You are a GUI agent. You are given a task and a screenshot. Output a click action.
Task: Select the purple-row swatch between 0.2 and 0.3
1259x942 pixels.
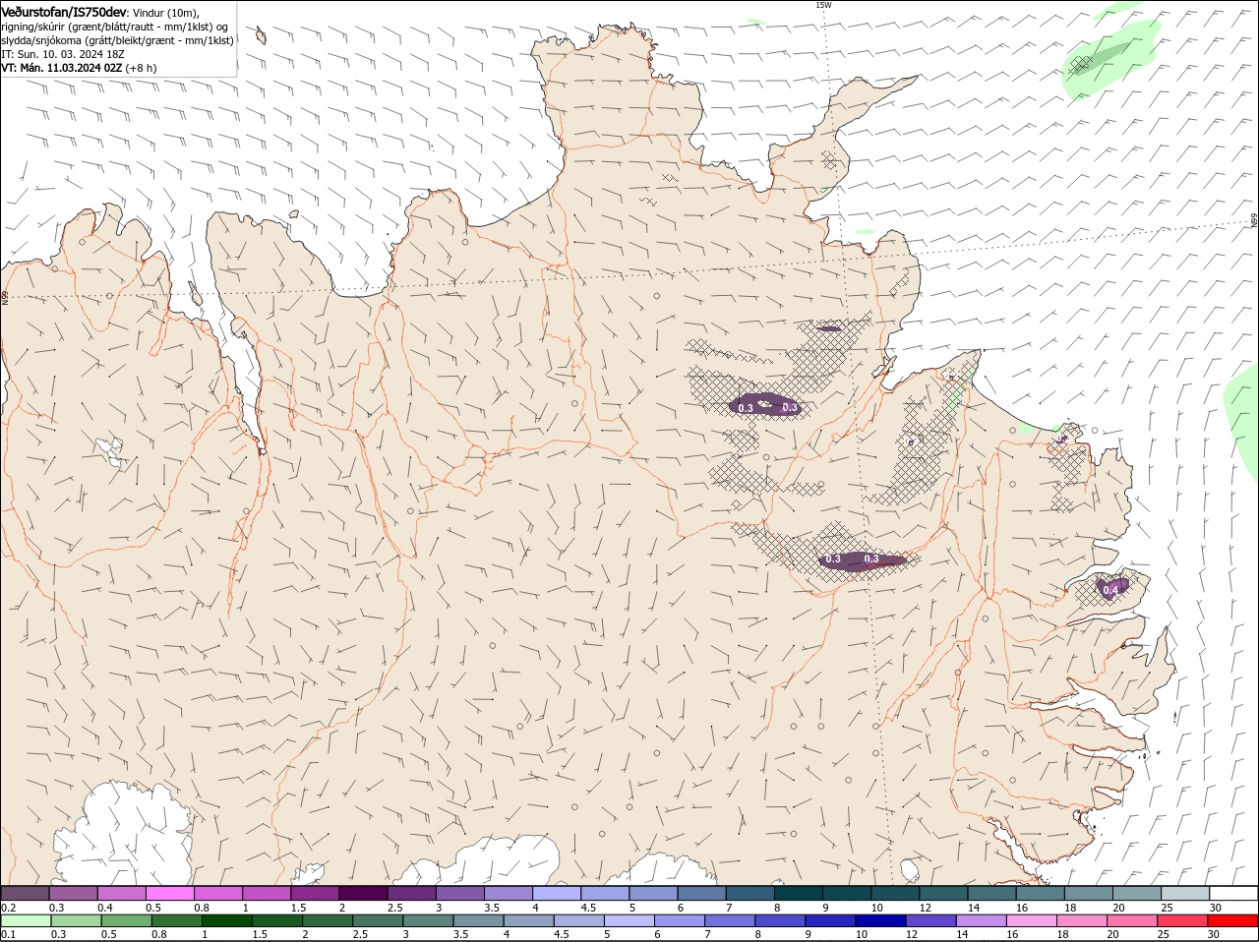point(25,893)
